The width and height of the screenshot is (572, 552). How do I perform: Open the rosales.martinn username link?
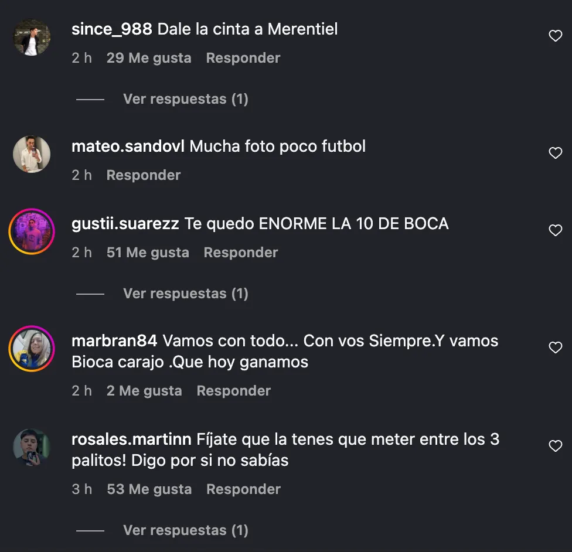click(131, 439)
